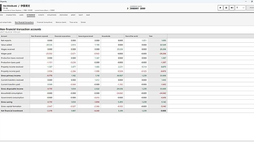Select the Gross capital formation row label

(x=11, y=106)
